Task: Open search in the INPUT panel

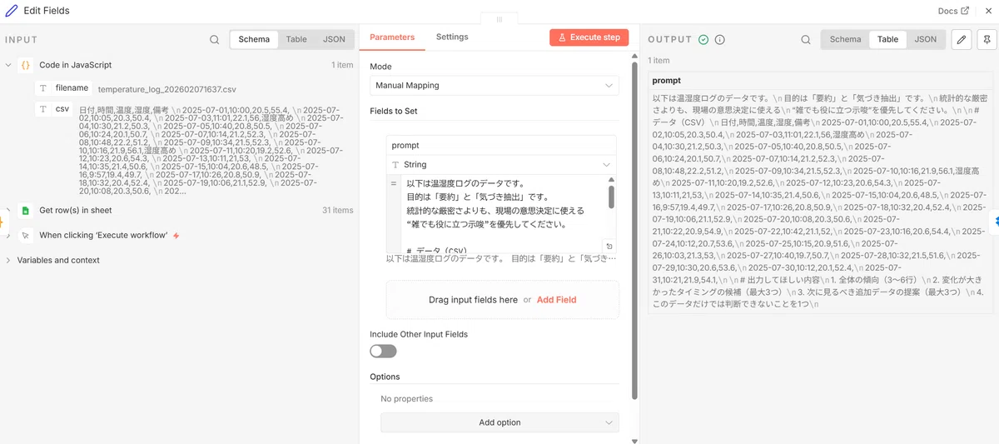Action: coord(215,39)
